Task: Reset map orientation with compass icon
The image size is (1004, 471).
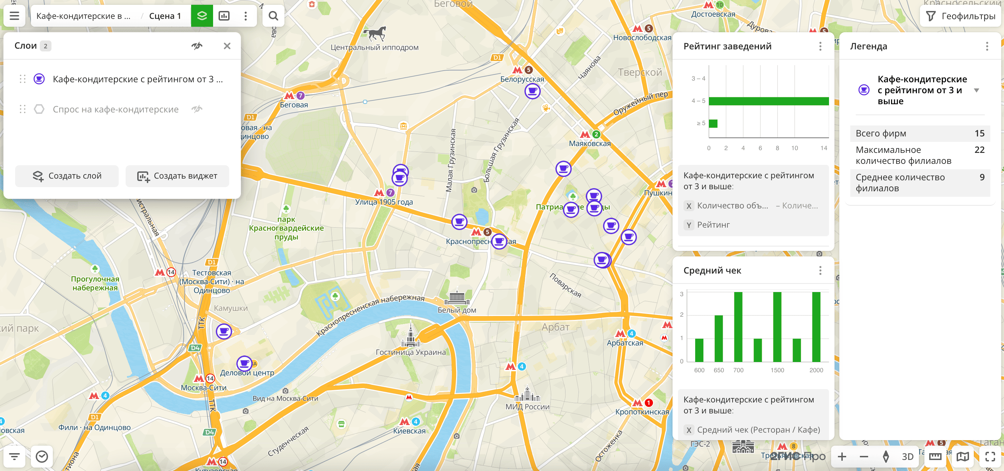Action: (886, 456)
